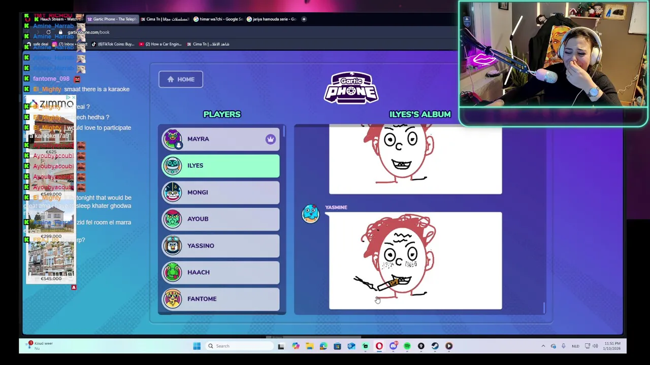Screen dimensions: 650x365
Task: Choose player AYOUB
Action: click(220, 219)
